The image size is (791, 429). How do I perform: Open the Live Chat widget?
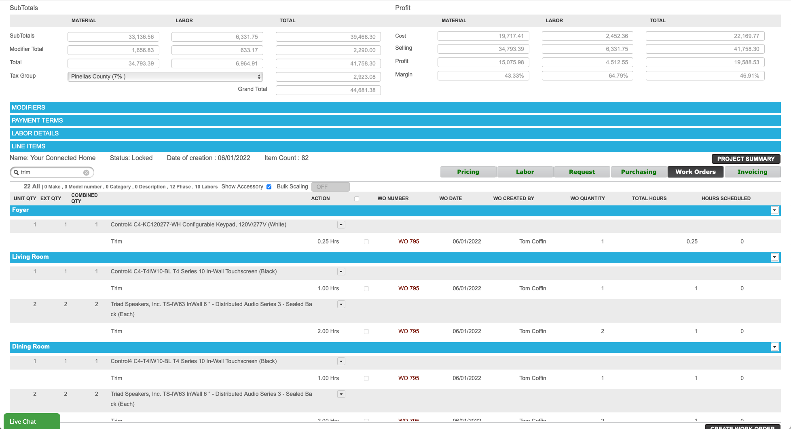(x=31, y=421)
